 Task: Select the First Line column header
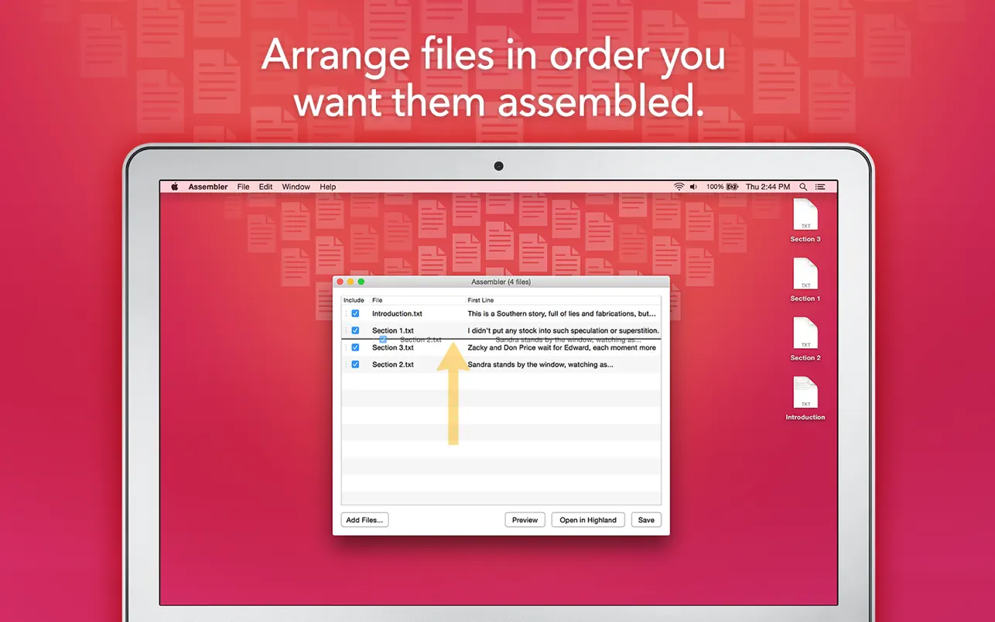point(480,300)
